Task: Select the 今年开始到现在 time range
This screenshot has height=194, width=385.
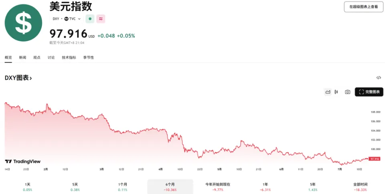Action: coord(217,186)
